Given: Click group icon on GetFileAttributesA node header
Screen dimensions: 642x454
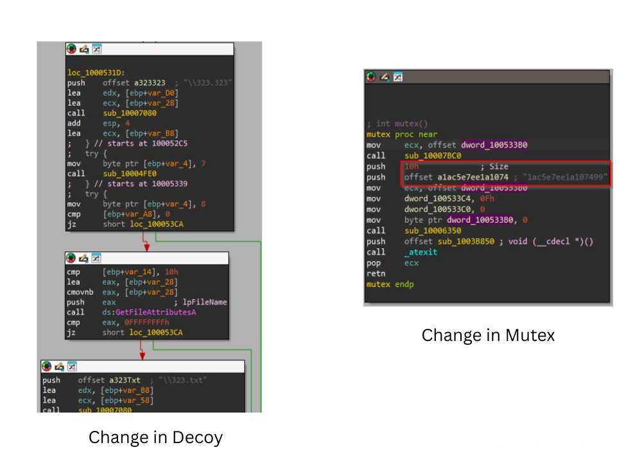Looking at the screenshot, I should (96, 258).
